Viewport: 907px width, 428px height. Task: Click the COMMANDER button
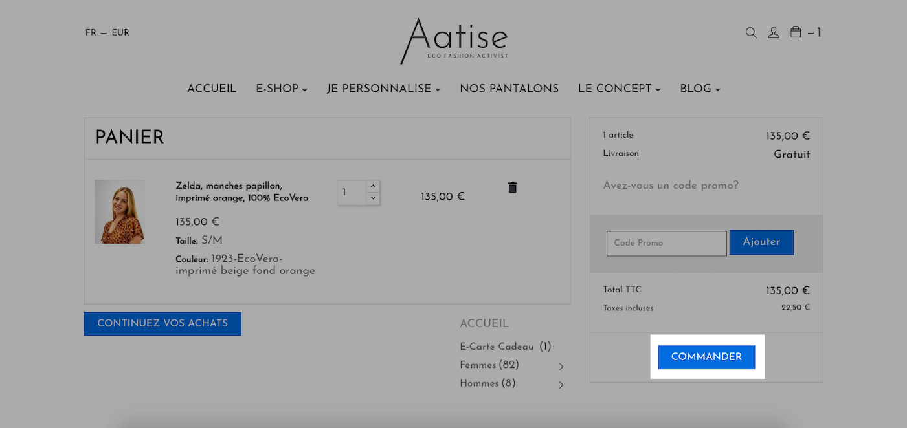[x=706, y=357]
